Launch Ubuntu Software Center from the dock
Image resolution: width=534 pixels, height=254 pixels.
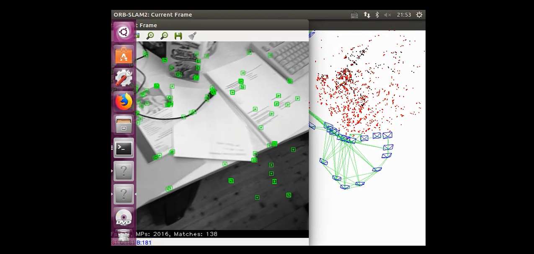(x=124, y=55)
